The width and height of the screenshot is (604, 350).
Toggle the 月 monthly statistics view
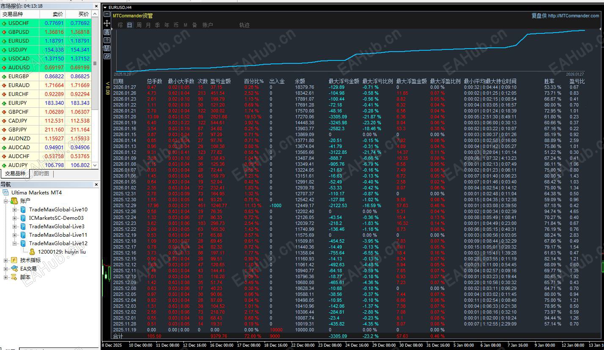pyautogui.click(x=148, y=25)
